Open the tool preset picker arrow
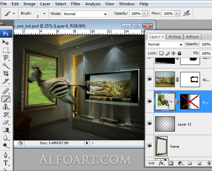The width and height of the screenshot is (212, 171). pos(14,13)
